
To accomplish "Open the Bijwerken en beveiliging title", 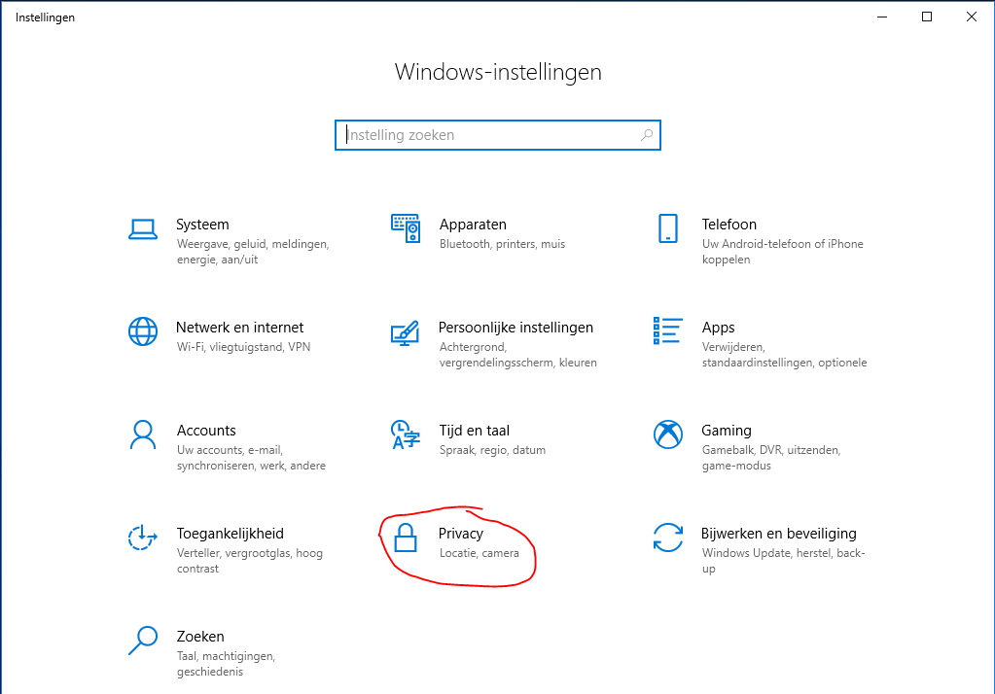I will coord(779,534).
